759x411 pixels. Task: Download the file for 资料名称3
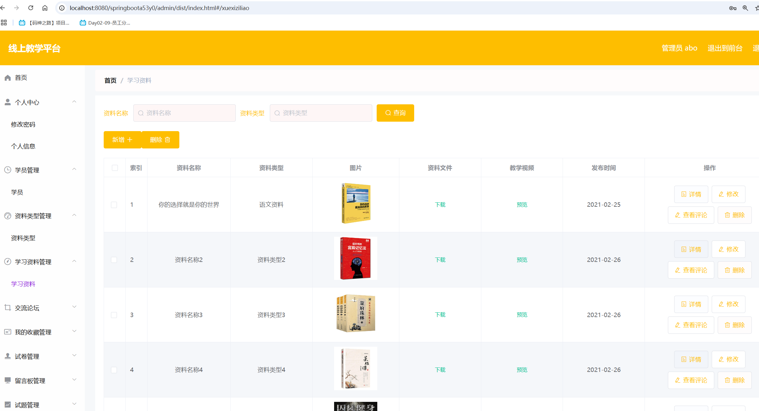pos(440,315)
